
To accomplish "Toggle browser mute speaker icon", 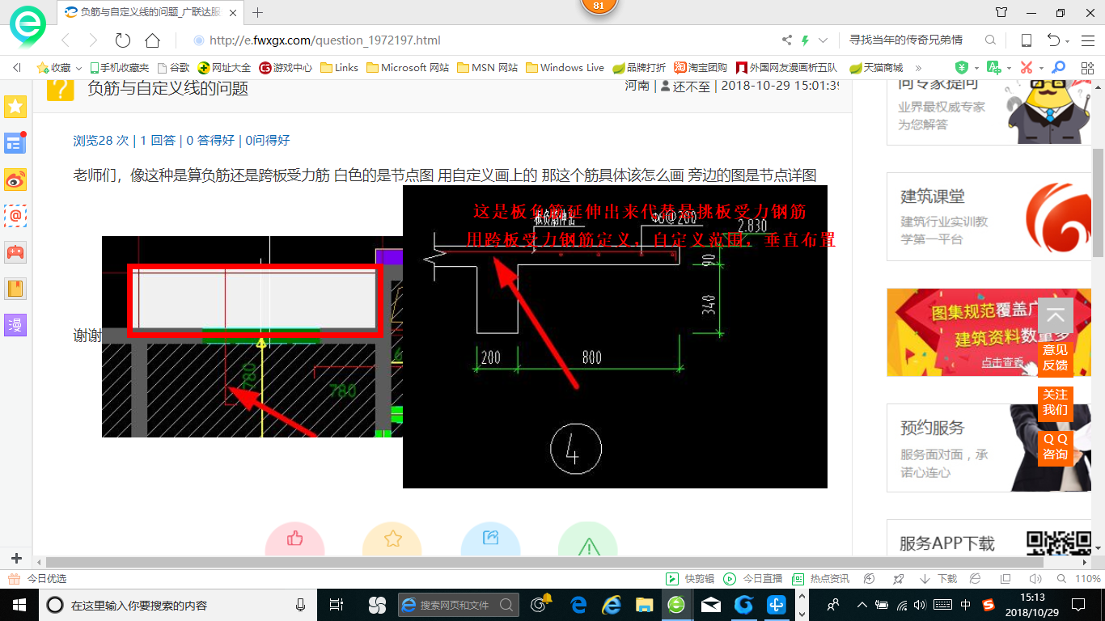I will tap(1035, 579).
